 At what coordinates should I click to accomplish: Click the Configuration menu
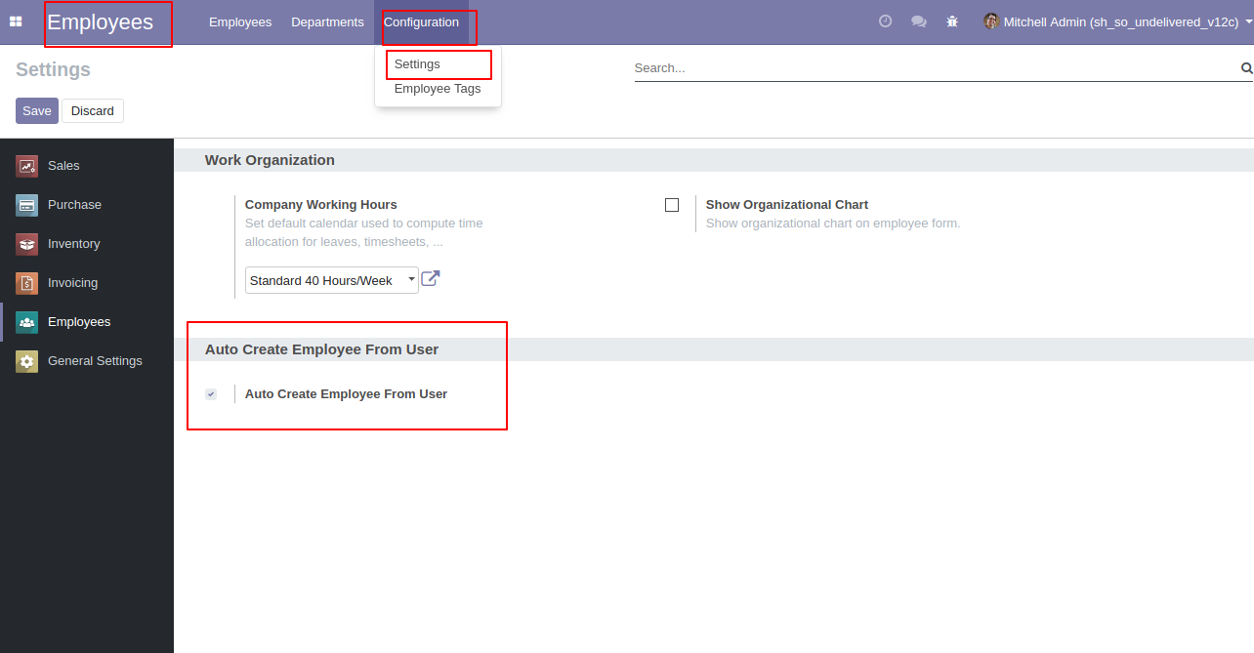(x=421, y=21)
